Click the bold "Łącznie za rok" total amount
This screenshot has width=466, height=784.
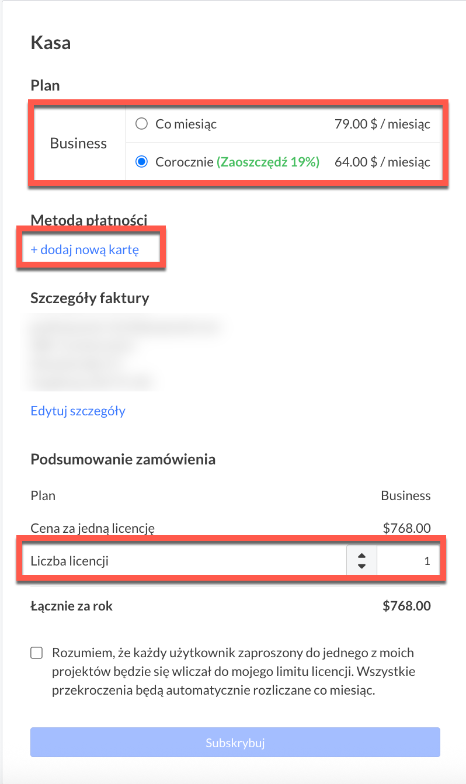(x=406, y=606)
